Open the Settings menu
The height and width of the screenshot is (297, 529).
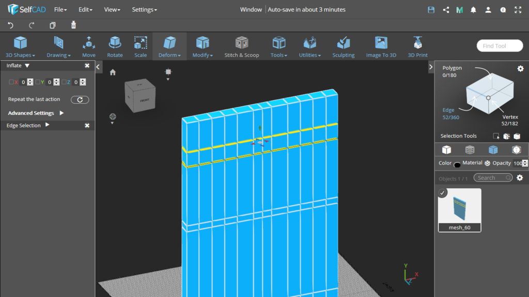click(144, 9)
